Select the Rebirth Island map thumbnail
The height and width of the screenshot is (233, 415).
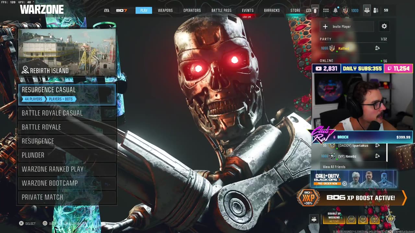(x=67, y=52)
